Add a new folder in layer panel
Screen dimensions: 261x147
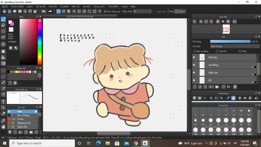tap(217, 87)
